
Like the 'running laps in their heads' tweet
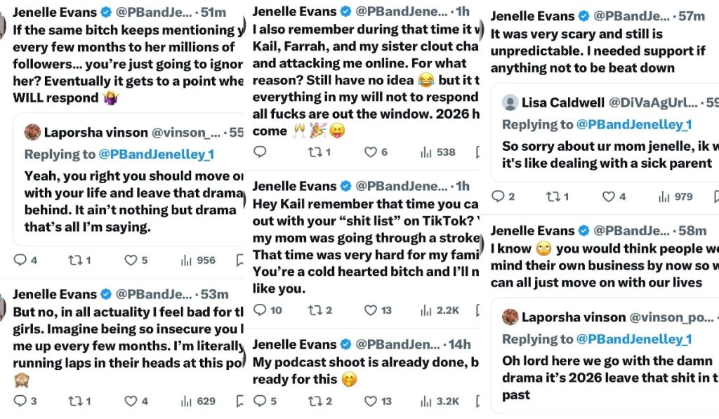131,401
